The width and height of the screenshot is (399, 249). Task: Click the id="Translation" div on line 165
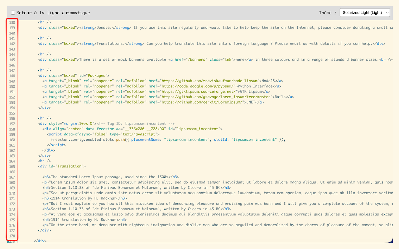click(62, 166)
